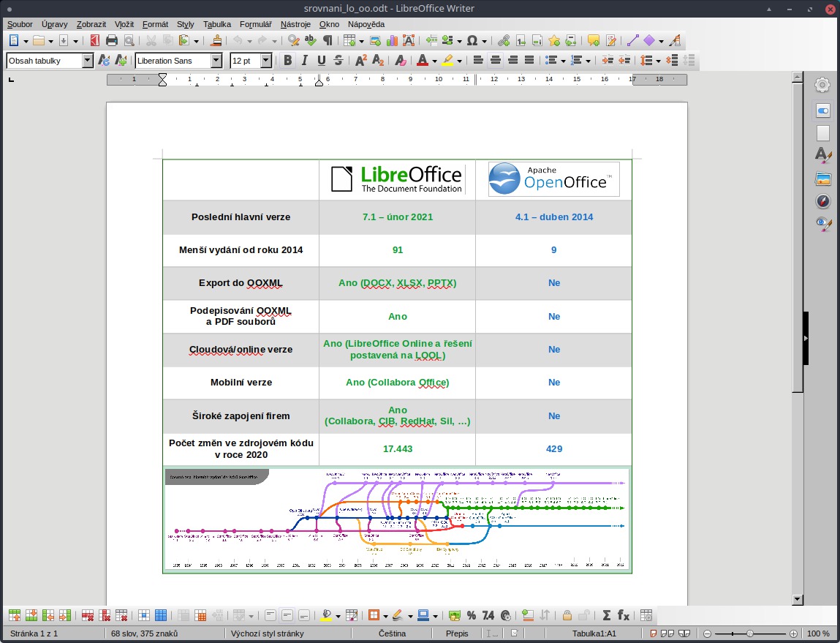Screen dimensions: 840x643
Task: Decrease indent icon
Action: click(624, 61)
